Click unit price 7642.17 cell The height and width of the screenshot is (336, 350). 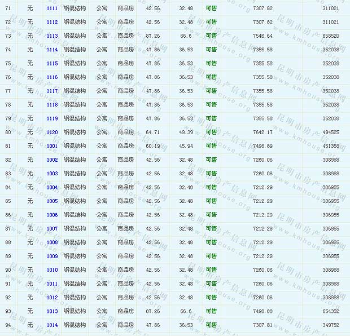pos(262,132)
